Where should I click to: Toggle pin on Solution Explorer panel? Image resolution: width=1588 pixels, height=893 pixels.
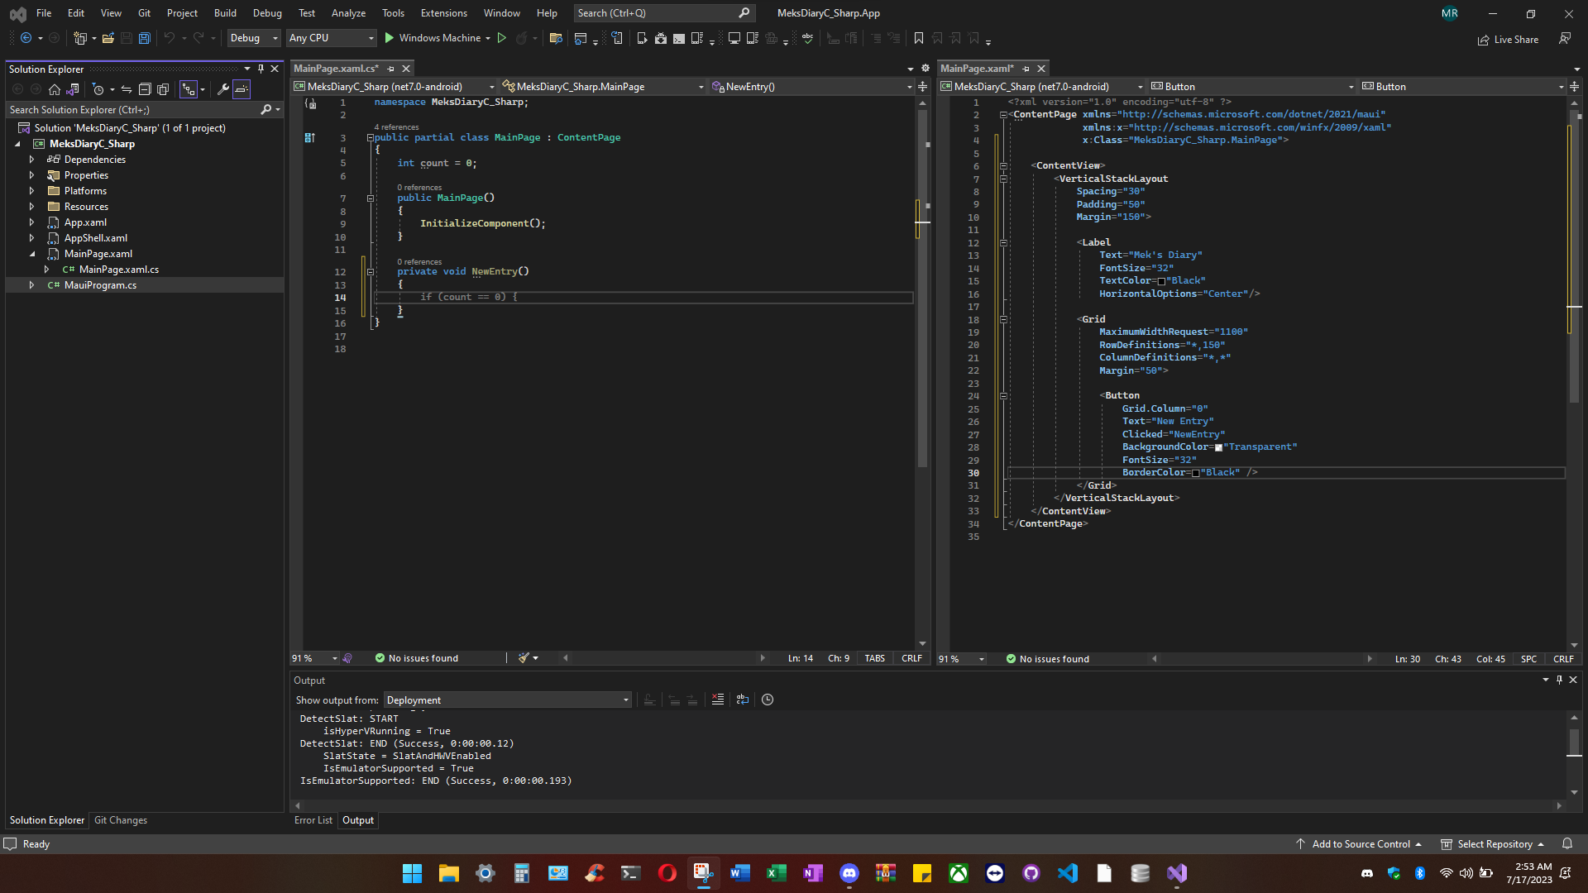coord(261,69)
